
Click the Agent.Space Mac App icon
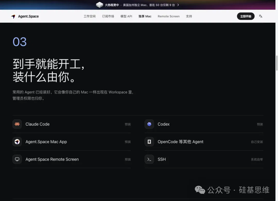pyautogui.click(x=17, y=142)
